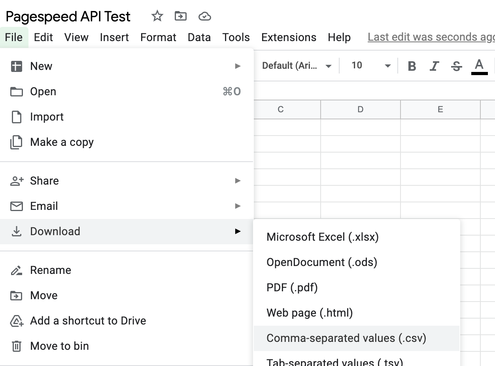Viewport: 495px width, 366px height.
Task: Open the Extensions menu
Action: coord(289,37)
